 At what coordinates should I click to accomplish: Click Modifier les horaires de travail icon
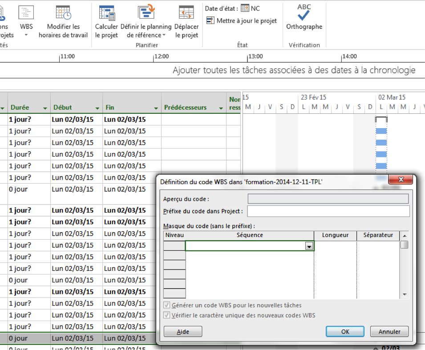tap(63, 12)
